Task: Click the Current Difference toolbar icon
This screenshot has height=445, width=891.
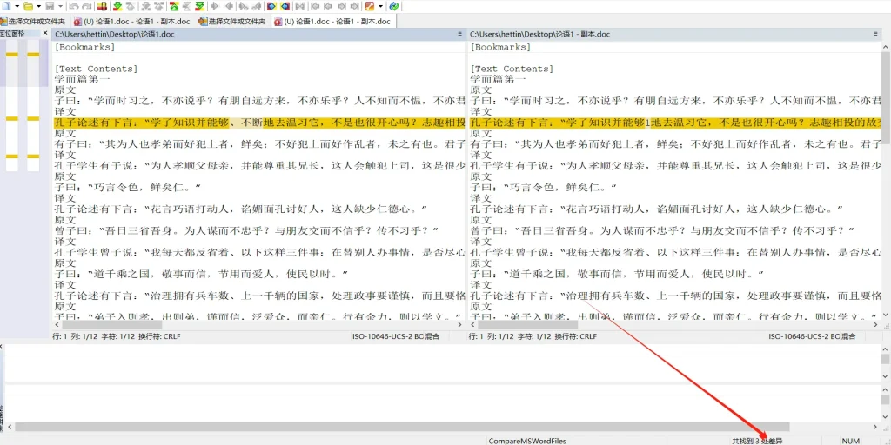Action: click(186, 6)
